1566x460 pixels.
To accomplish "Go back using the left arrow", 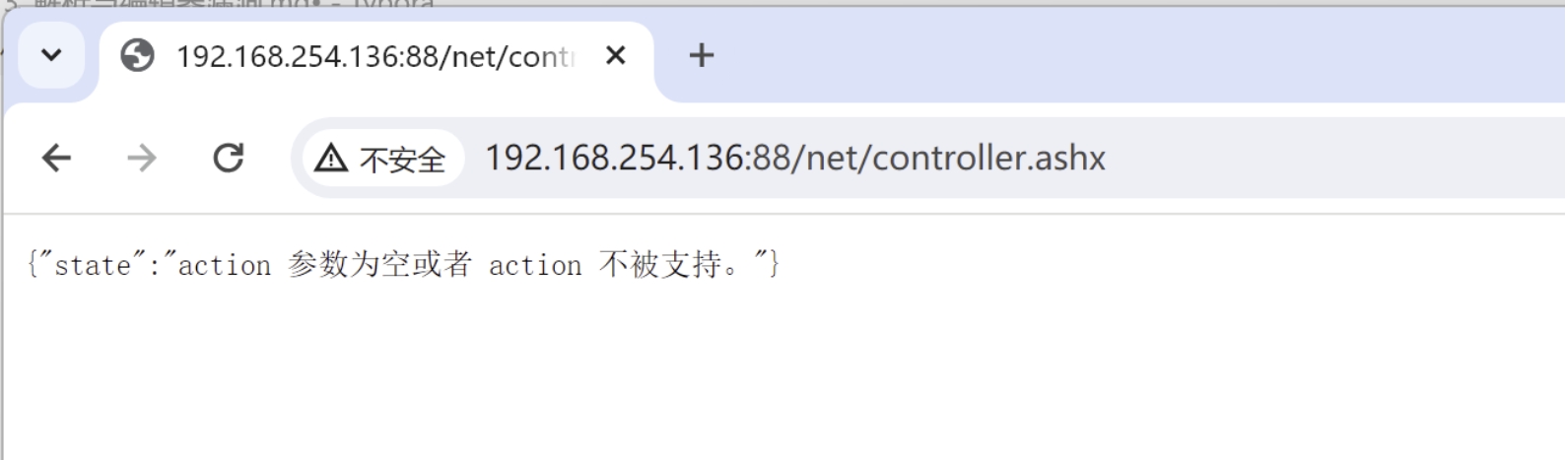I will [x=56, y=158].
